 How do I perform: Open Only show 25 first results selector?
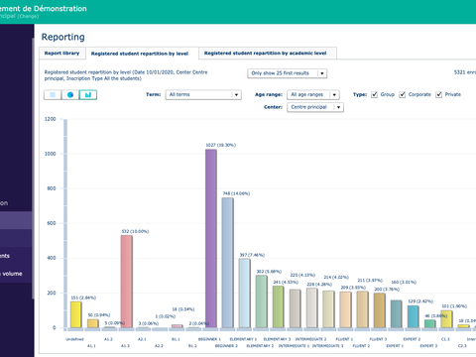(287, 73)
